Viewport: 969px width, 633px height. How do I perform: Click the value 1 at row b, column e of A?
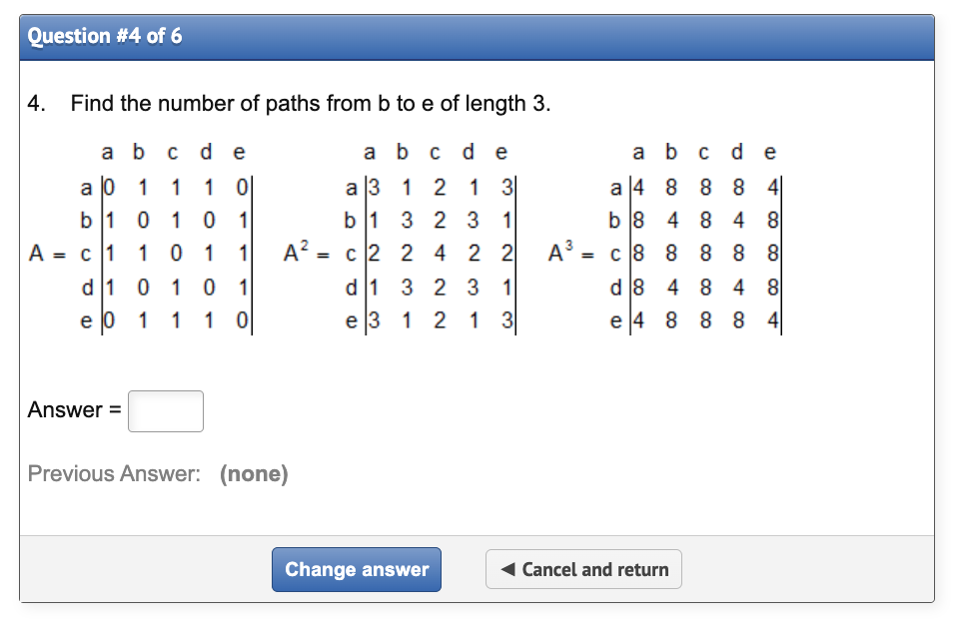[x=239, y=219]
